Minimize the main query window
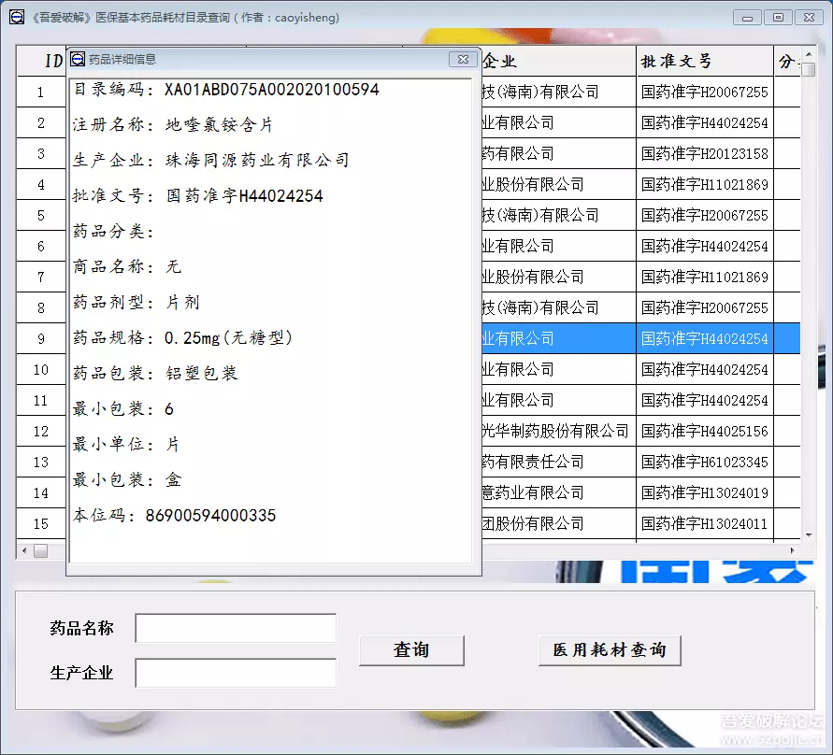Screen dimensions: 833x755 point(746,17)
